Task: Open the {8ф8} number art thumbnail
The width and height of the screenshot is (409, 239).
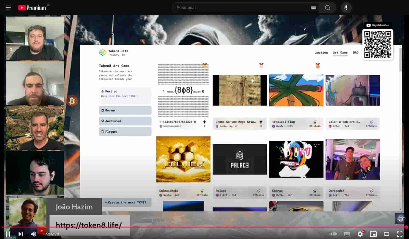Action: tap(183, 90)
